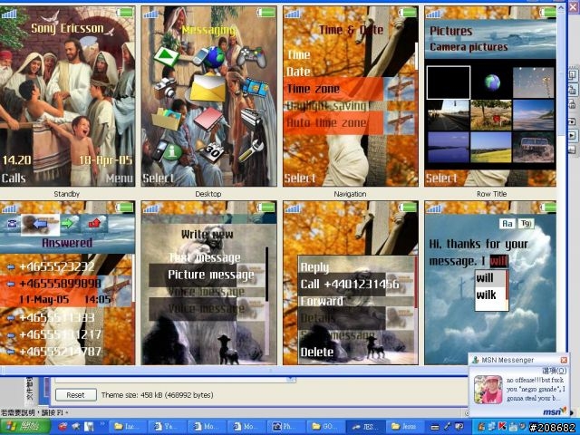Click the gamepad icon in Desktop preview
The height and width of the screenshot is (435, 580).
(252, 56)
